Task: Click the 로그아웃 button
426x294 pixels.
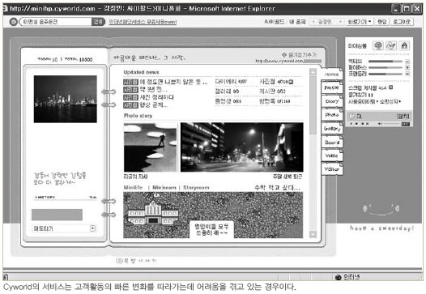Action: coord(402,22)
